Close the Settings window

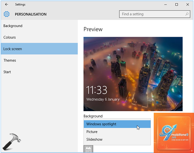(188, 5)
